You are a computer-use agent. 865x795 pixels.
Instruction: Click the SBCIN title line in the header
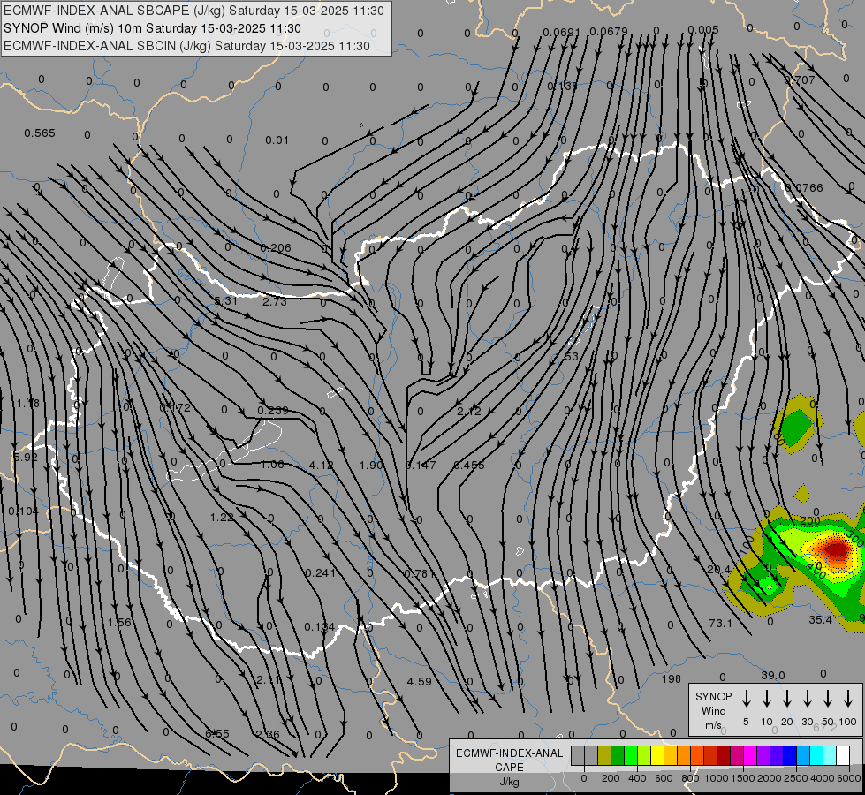click(x=186, y=46)
